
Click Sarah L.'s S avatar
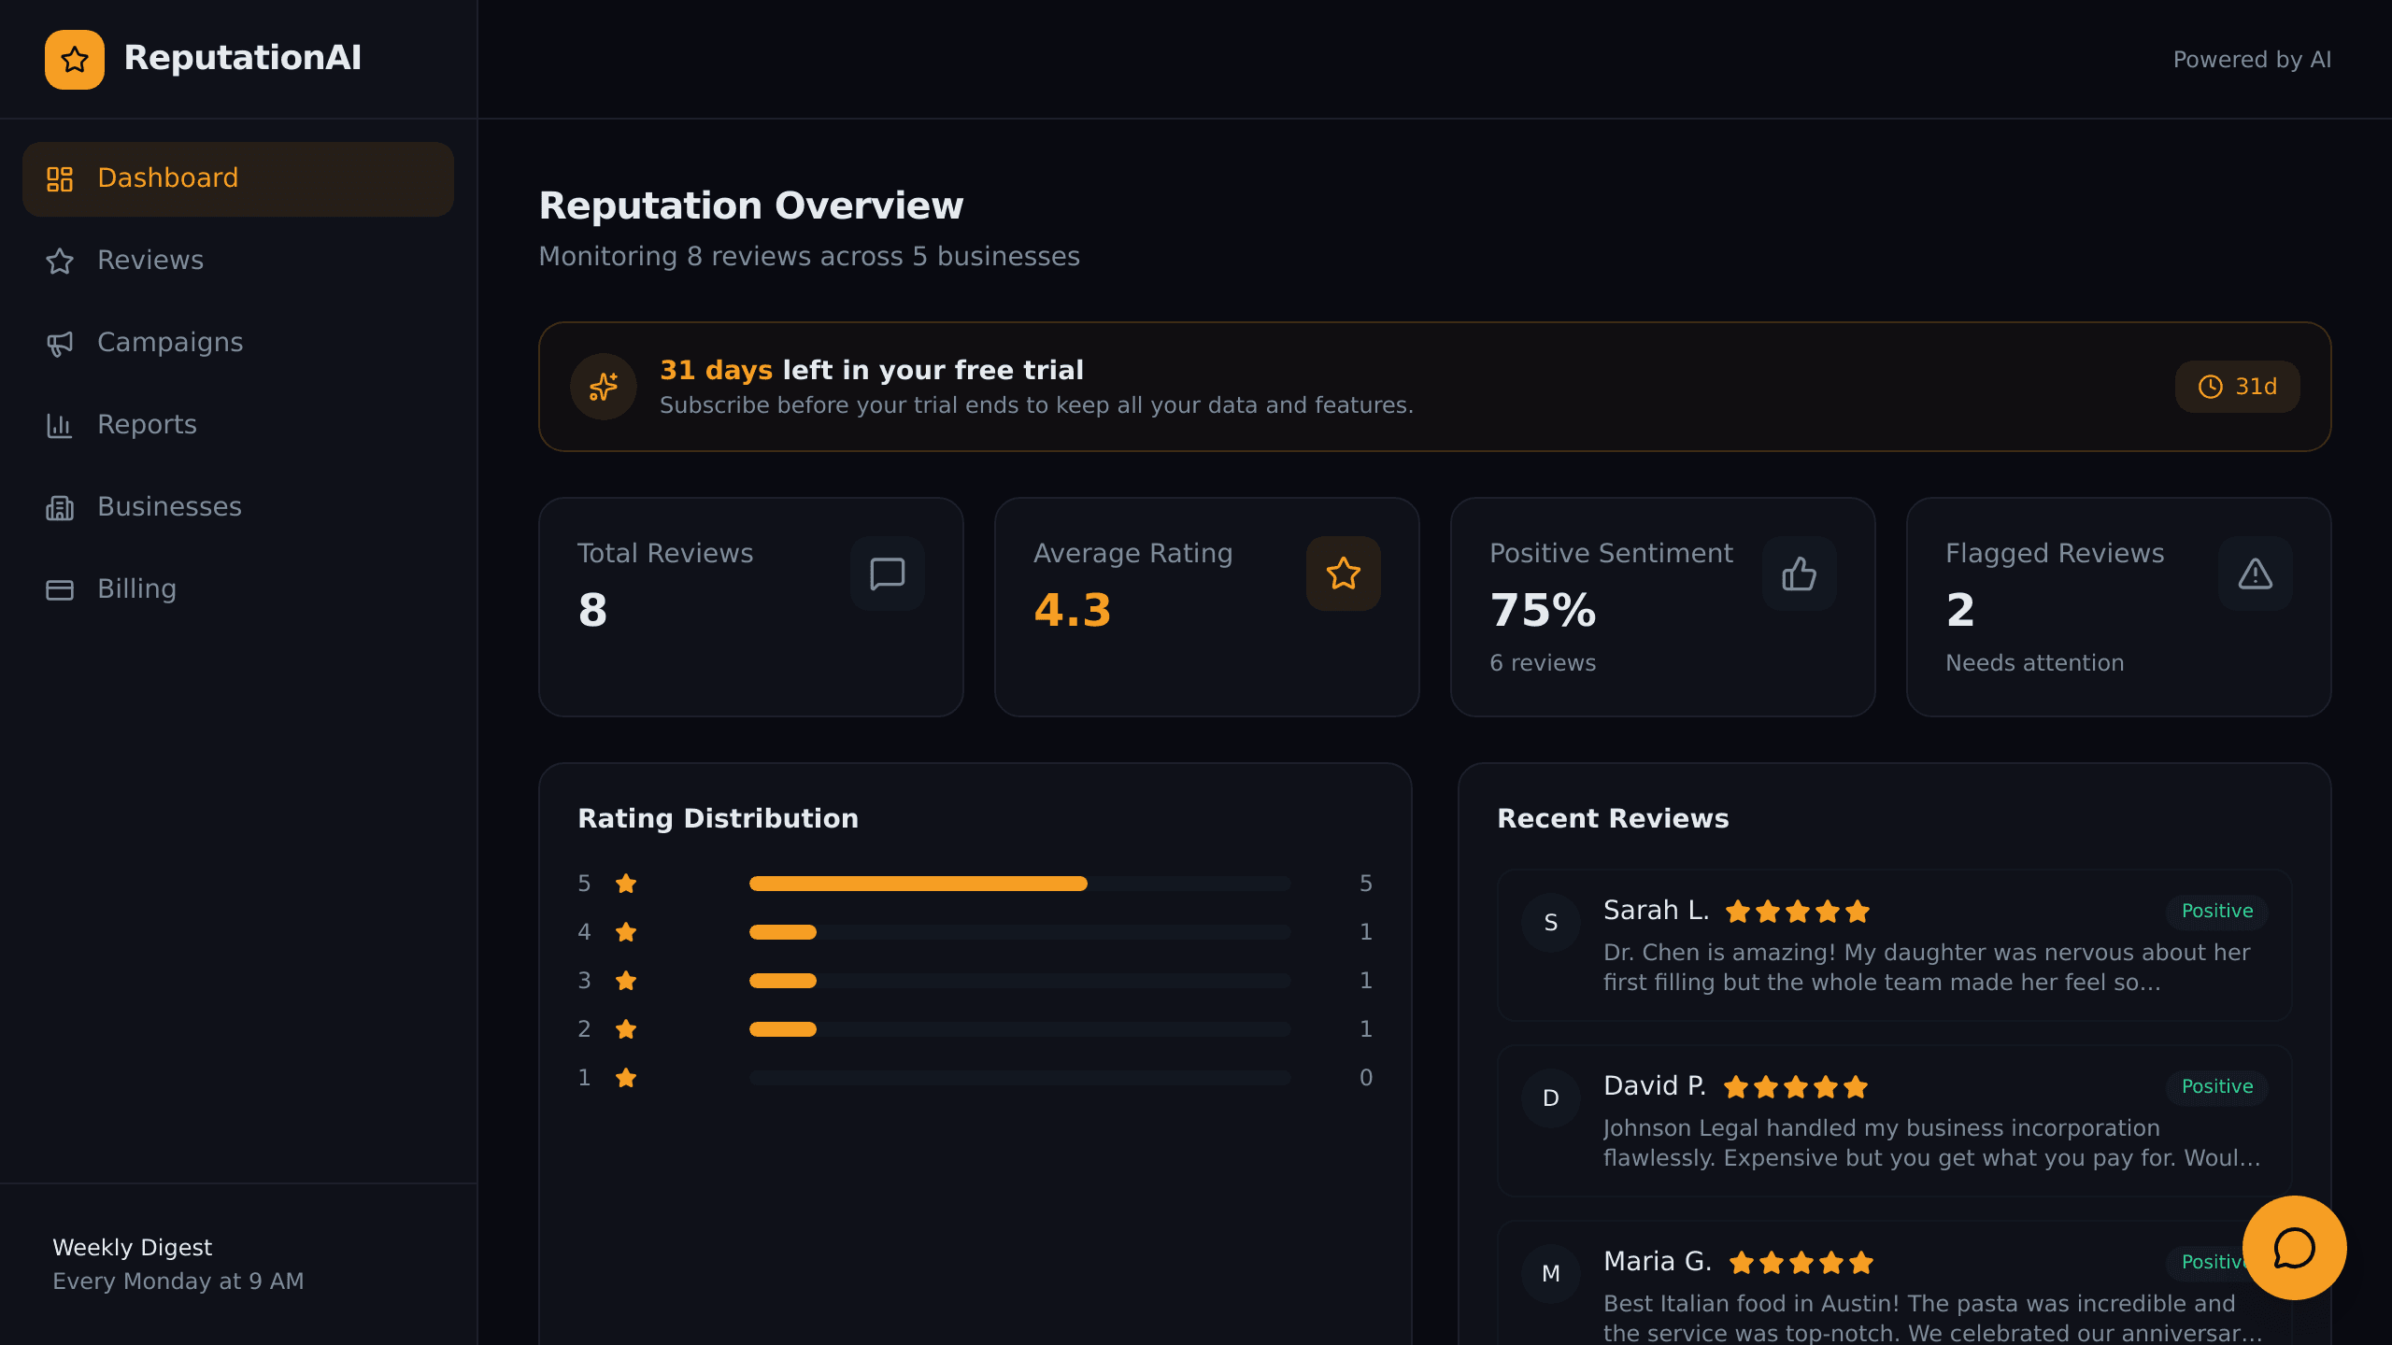tap(1551, 923)
